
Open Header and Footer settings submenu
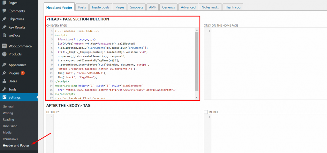16,145
